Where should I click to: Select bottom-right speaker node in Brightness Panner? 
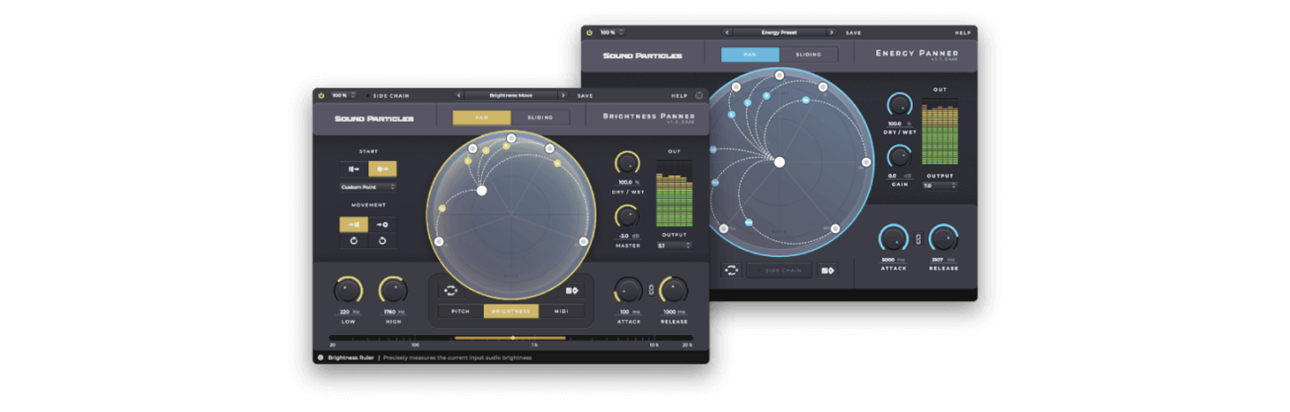pos(583,242)
